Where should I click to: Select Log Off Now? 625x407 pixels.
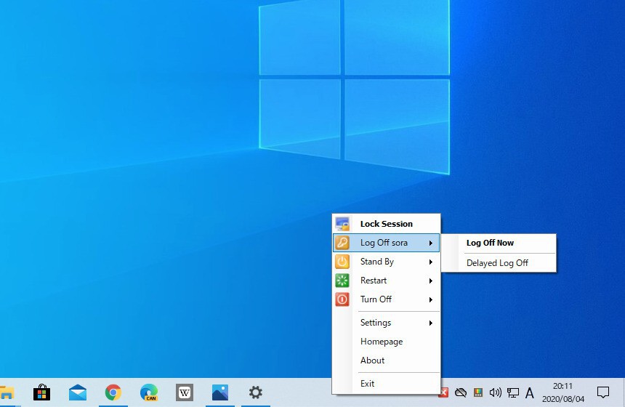pyautogui.click(x=490, y=243)
